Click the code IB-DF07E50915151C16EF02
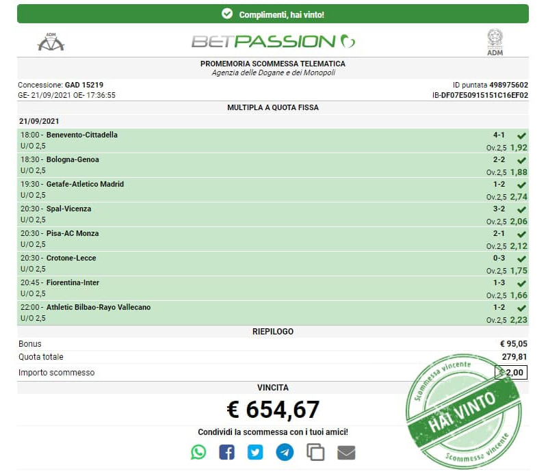548x476 pixels. click(x=480, y=96)
